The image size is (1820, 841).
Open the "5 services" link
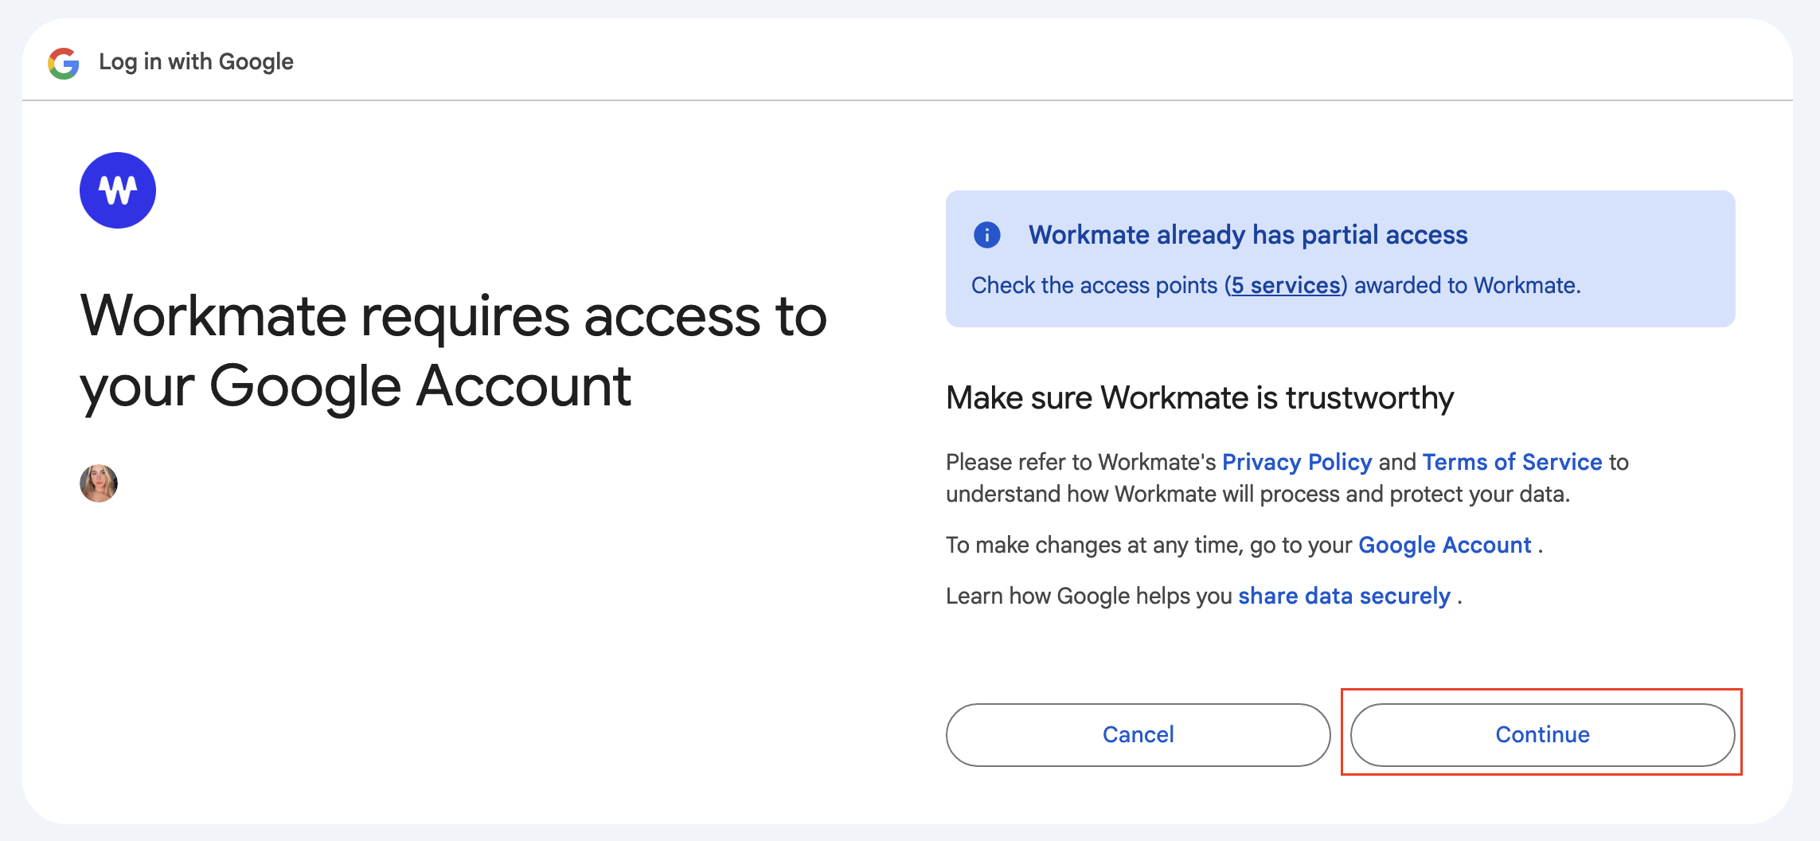pyautogui.click(x=1286, y=285)
